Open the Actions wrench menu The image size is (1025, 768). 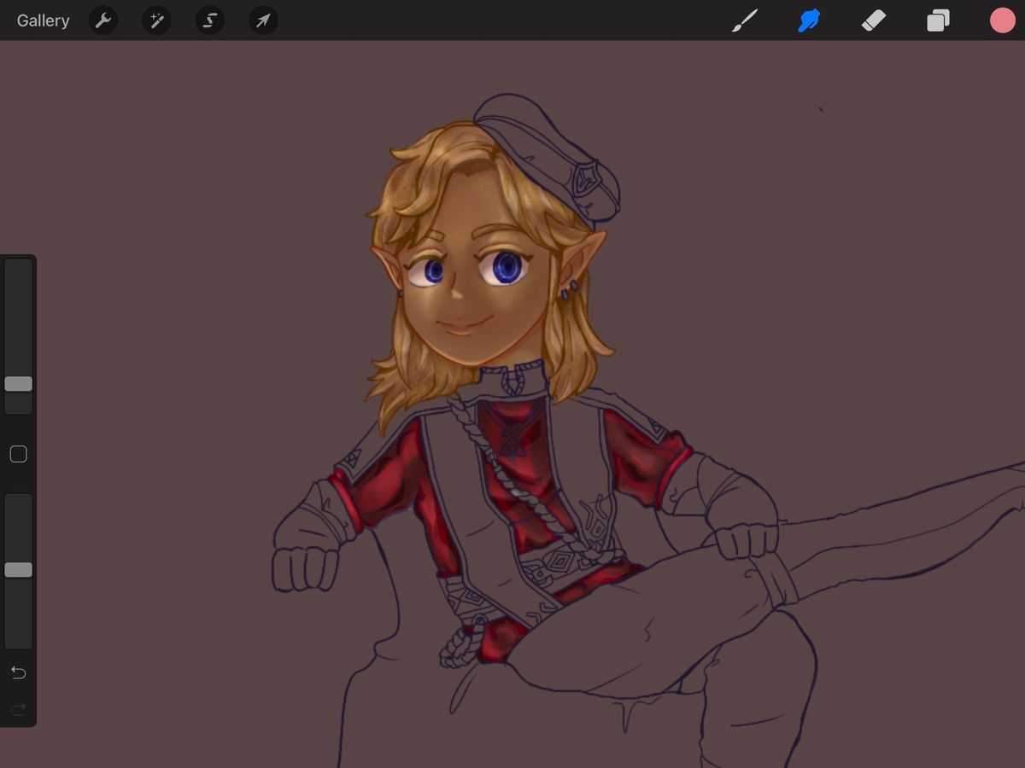pos(103,20)
